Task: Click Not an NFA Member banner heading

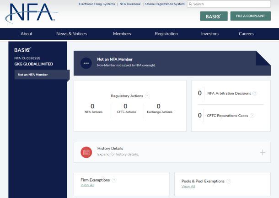Action: pyautogui.click(x=115, y=59)
